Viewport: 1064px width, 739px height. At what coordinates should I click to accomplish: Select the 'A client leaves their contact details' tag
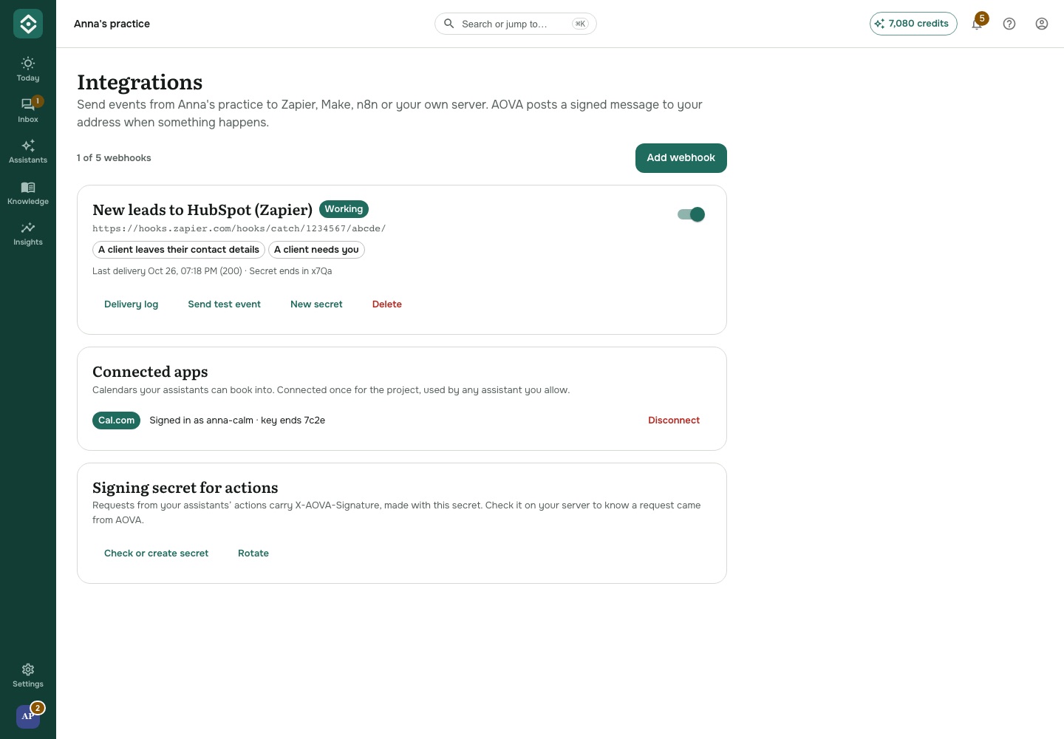pos(179,250)
